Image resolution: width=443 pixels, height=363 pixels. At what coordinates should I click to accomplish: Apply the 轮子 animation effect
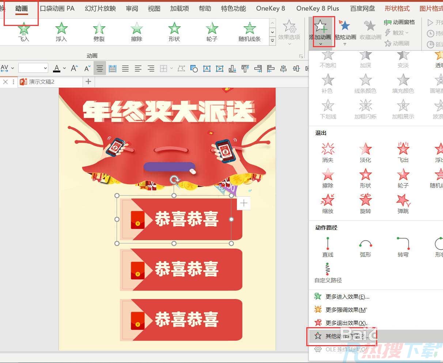211,32
